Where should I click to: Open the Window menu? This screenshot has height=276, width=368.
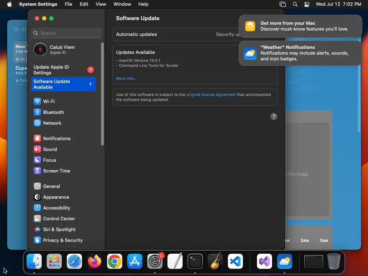click(x=122, y=4)
